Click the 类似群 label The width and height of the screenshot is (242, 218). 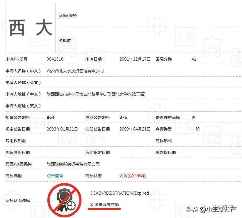pyautogui.click(x=65, y=41)
